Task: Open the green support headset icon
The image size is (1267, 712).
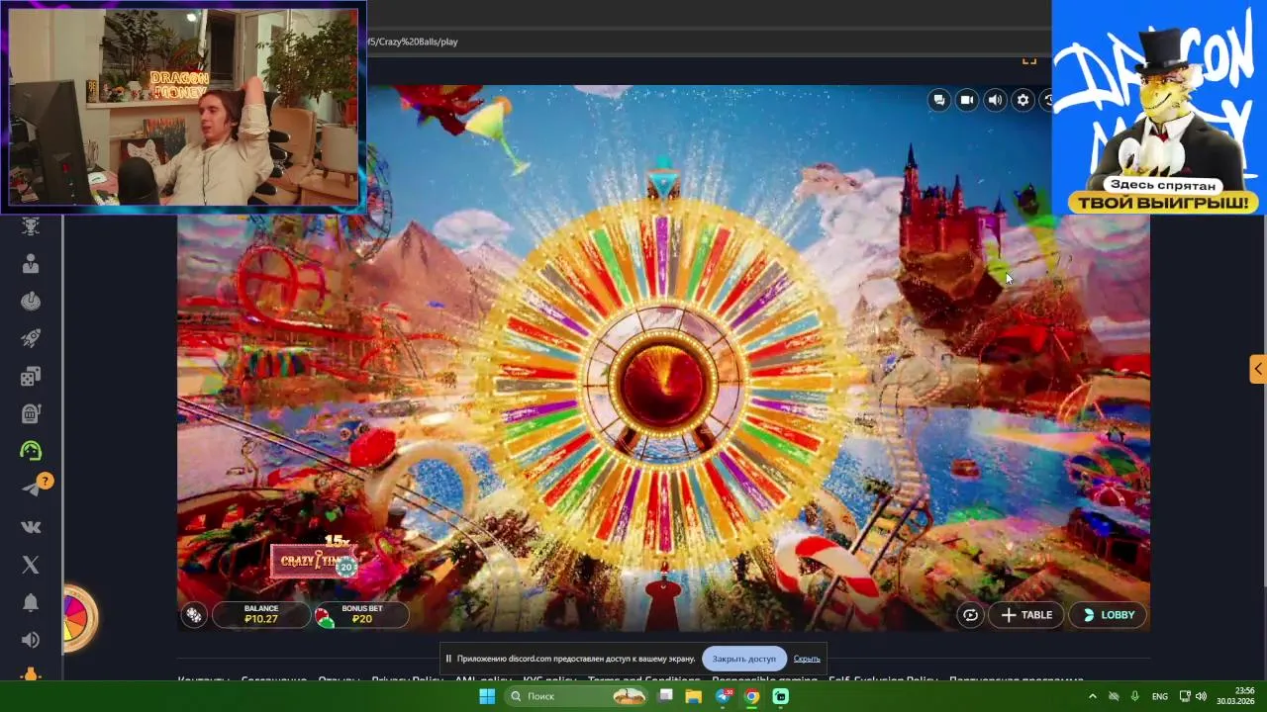Action: (31, 451)
